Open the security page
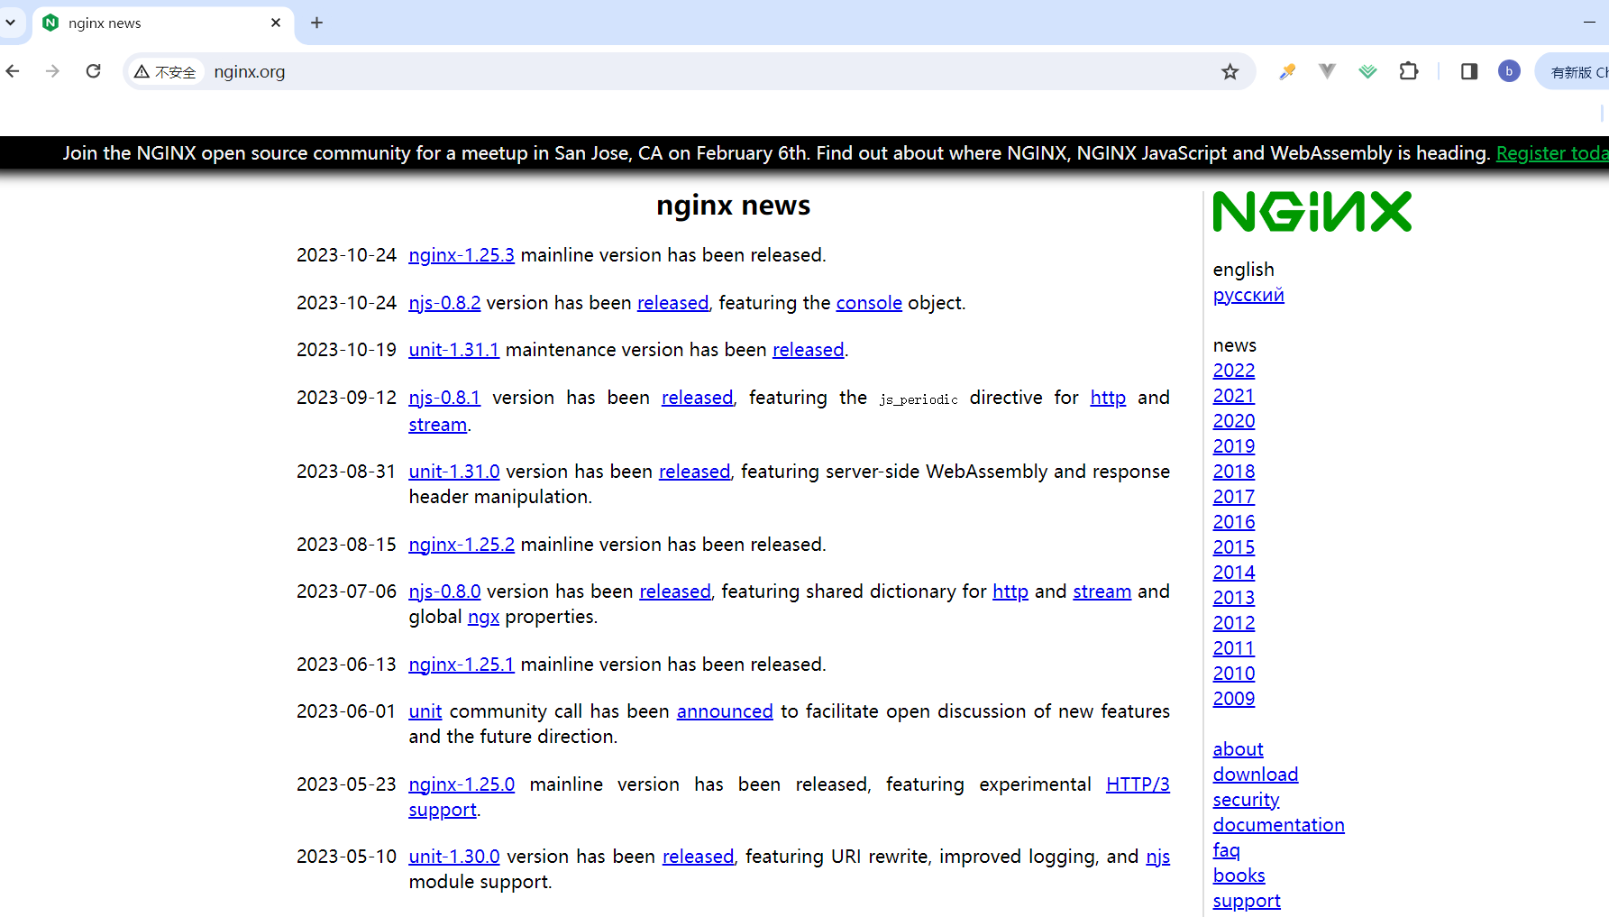The width and height of the screenshot is (1609, 917). click(x=1246, y=800)
